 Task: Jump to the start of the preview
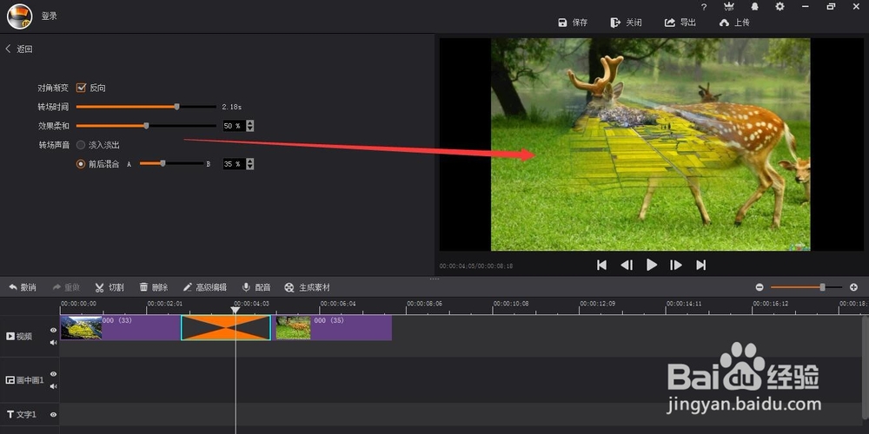(601, 265)
